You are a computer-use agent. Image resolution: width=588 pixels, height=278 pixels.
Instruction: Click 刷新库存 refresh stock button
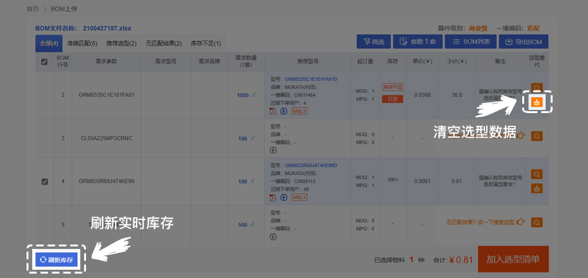tap(56, 260)
